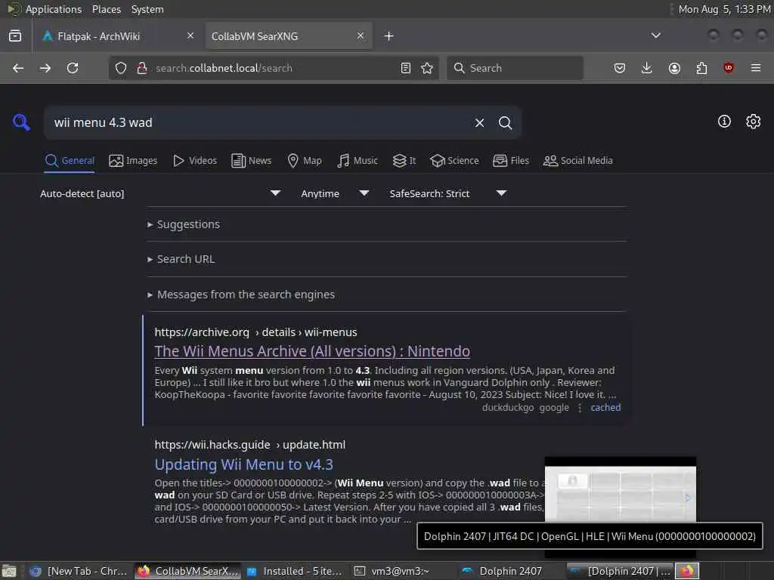Select the Map search category
Image resolution: width=774 pixels, height=580 pixels.
305,161
